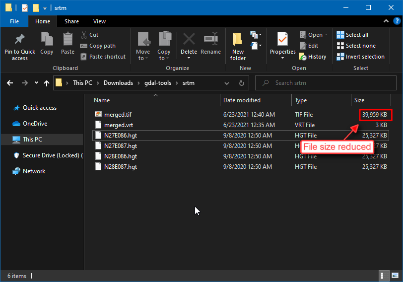Open Properties from the ribbon
Image resolution: width=403 pixels, height=282 pixels.
point(282,39)
